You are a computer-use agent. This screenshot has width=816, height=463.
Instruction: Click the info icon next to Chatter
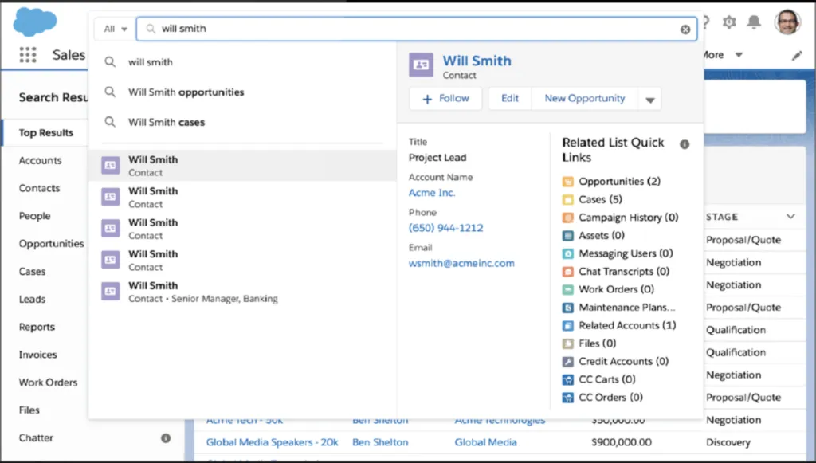point(166,438)
